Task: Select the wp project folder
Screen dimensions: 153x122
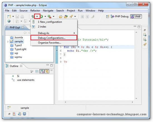Action: tap(14, 53)
